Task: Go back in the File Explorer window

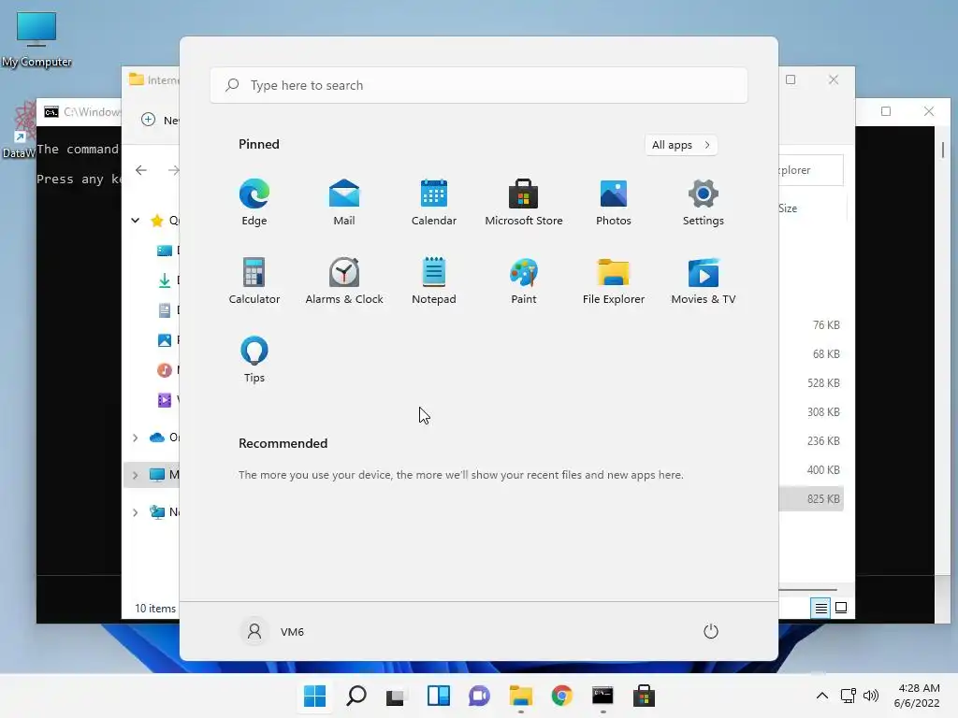Action: point(141,170)
